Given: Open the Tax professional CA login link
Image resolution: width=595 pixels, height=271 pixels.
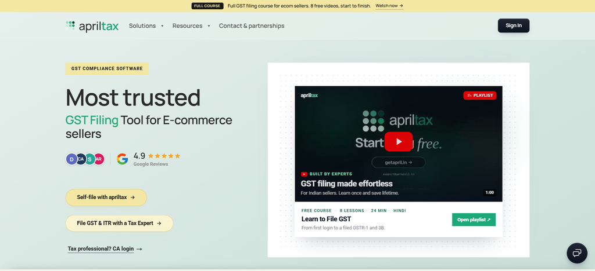Looking at the screenshot, I should click(x=105, y=248).
